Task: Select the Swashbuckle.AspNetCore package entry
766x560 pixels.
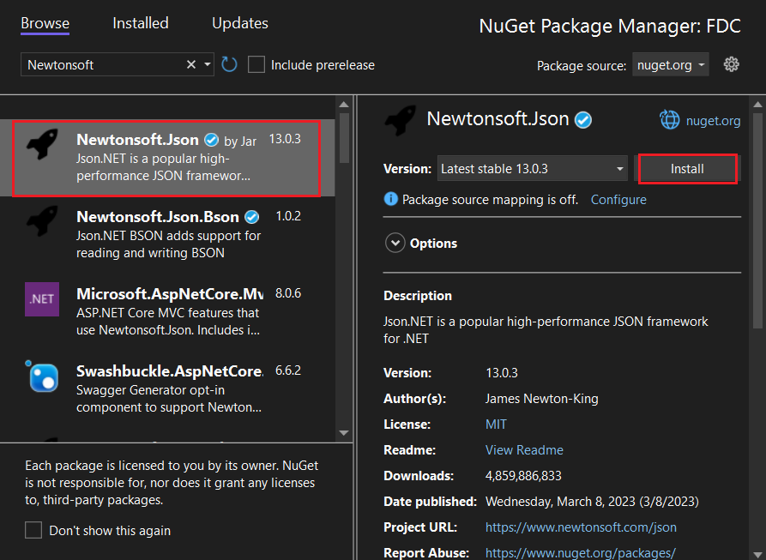Action: pyautogui.click(x=167, y=388)
